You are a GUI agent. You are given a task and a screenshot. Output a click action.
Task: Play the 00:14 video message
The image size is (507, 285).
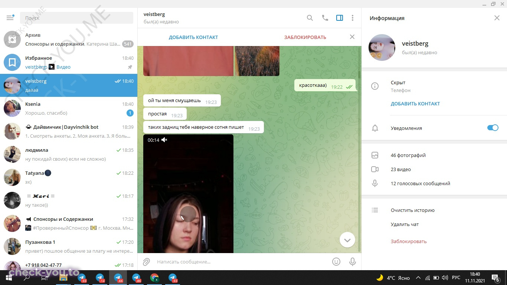[188, 214]
